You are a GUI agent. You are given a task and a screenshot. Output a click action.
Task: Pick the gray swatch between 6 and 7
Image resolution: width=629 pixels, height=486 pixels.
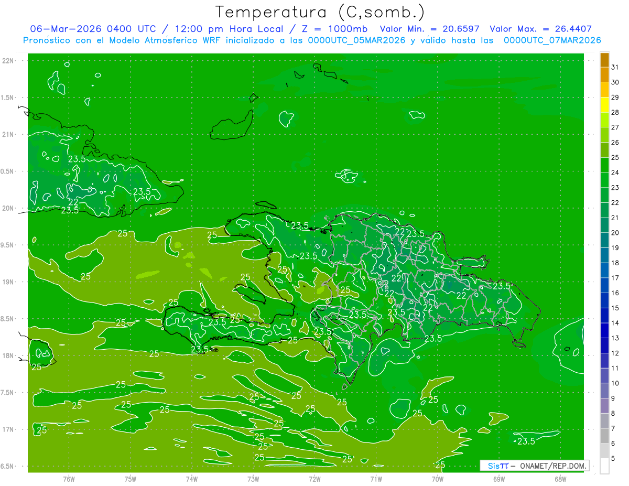coord(604,436)
